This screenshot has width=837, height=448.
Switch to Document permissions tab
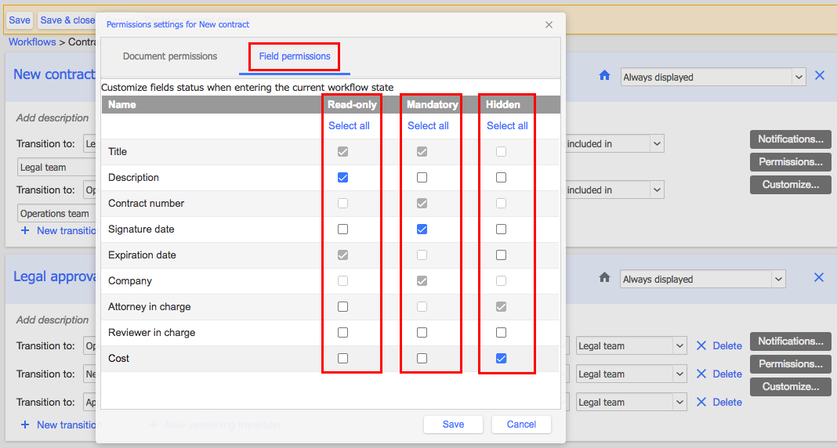170,56
